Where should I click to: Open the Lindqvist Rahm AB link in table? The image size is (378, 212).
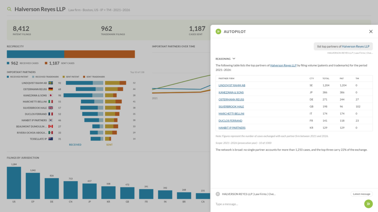point(232,85)
